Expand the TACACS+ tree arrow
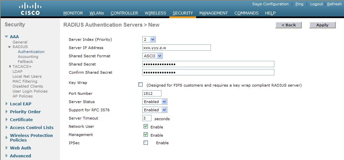This screenshot has width=344, height=160. [10, 66]
